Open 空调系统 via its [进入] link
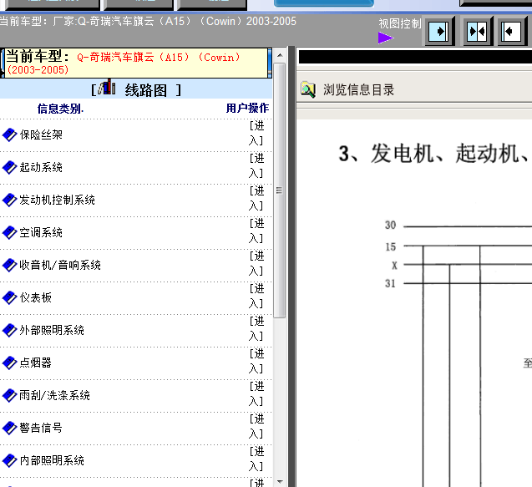The height and width of the screenshot is (487, 532). click(256, 231)
